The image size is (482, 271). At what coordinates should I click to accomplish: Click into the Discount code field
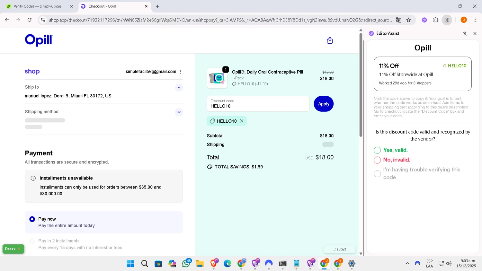coord(258,104)
